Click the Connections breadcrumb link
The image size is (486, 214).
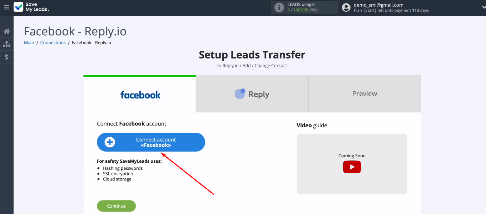53,43
